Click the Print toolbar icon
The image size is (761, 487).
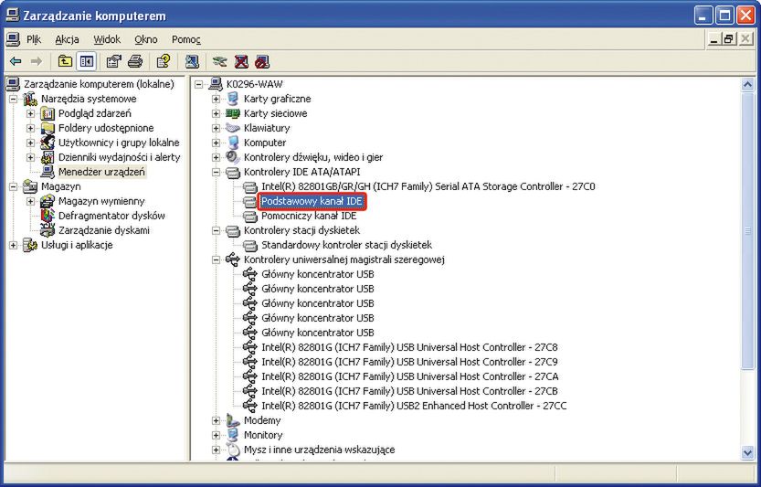pyautogui.click(x=135, y=61)
